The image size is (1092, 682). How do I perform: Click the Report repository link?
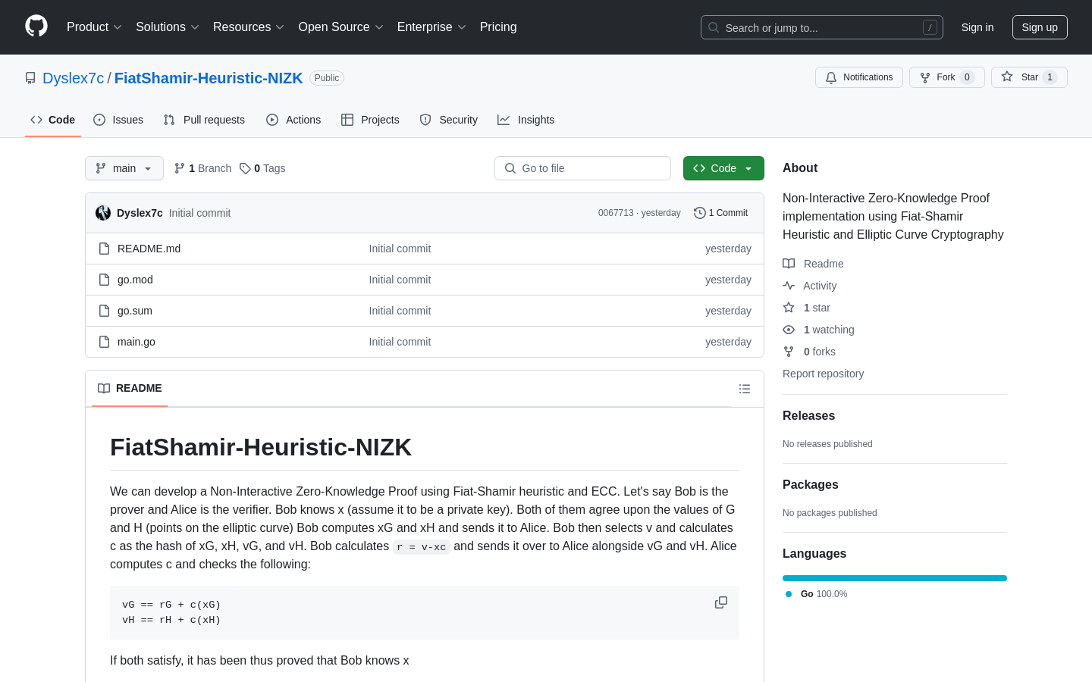click(823, 374)
